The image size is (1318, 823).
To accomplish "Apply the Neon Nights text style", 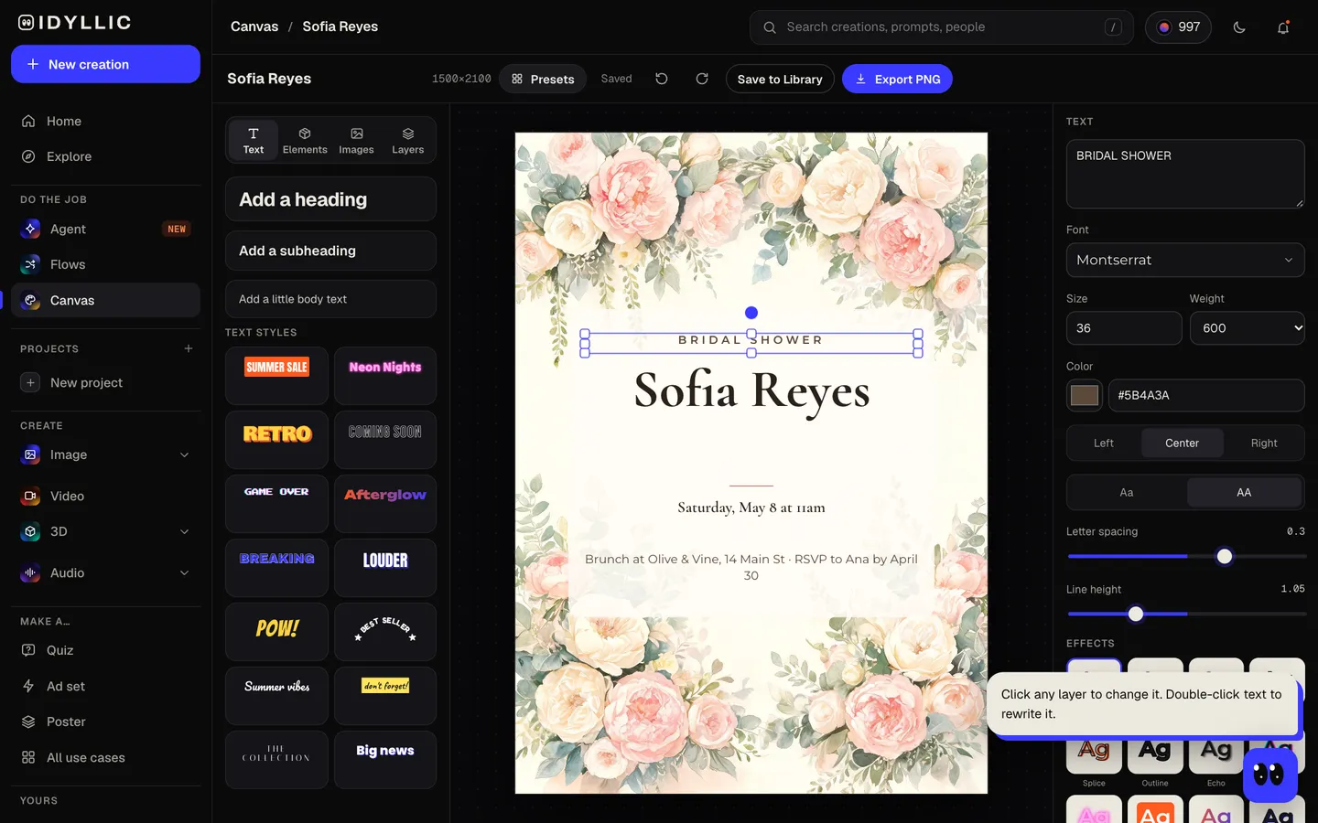I will coord(385,376).
